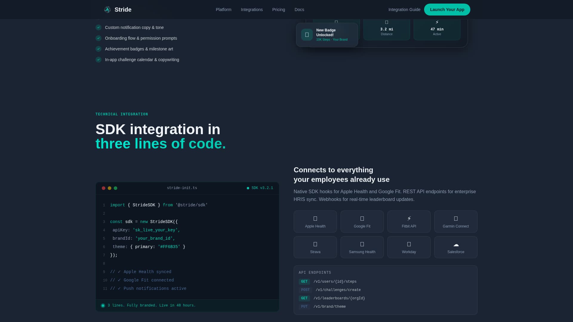Select the Apple Health integration card
Screen dimensions: 573x322
pyautogui.click(x=315, y=222)
